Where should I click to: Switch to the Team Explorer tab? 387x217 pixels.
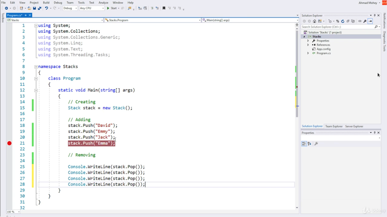point(334,126)
